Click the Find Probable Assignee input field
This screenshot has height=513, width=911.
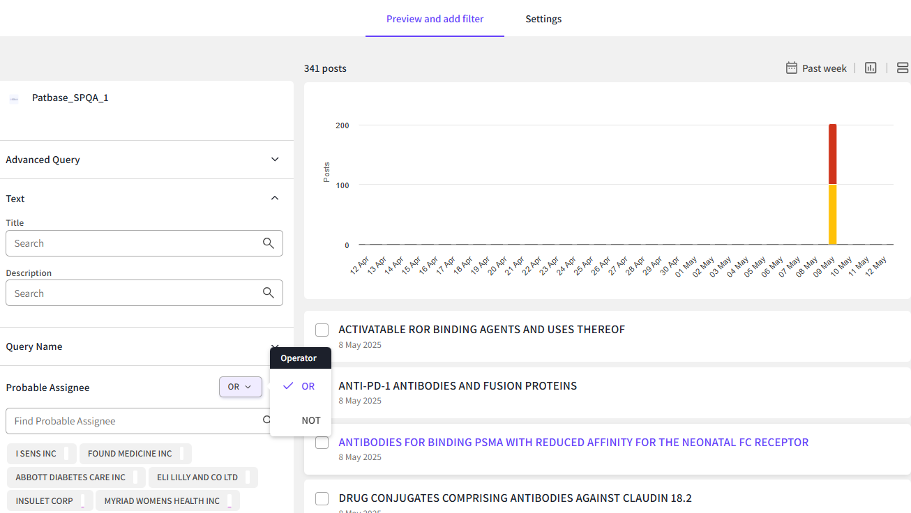[x=133, y=421]
